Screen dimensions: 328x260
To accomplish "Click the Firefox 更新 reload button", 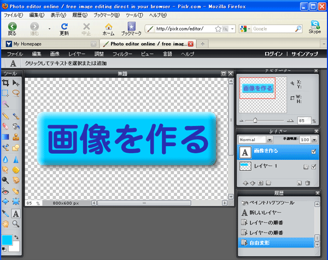I will [x=64, y=29].
